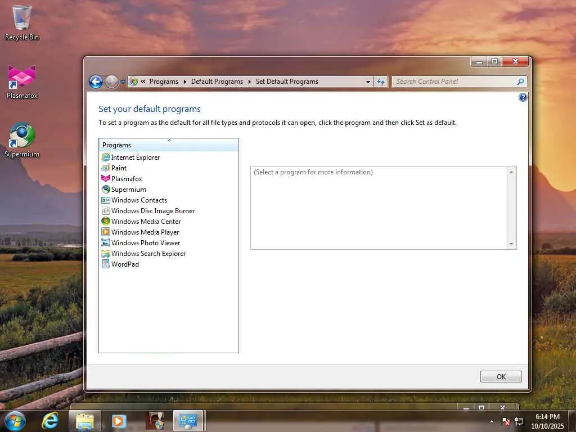The width and height of the screenshot is (576, 432).
Task: Open Action Center flag in system tray
Action: (506, 421)
